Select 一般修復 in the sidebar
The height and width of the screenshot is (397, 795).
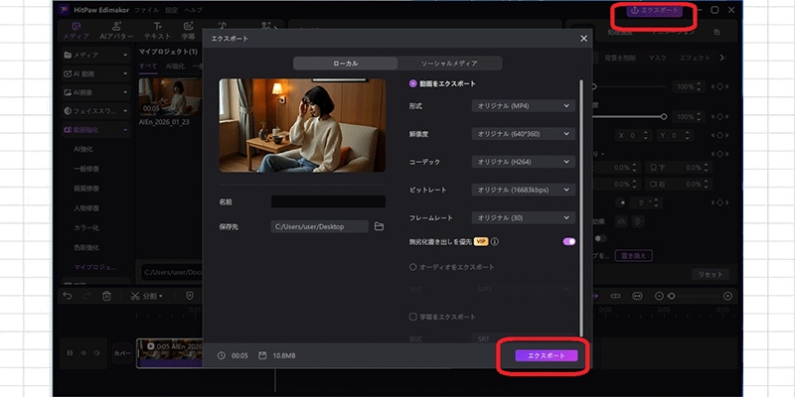[x=86, y=169]
